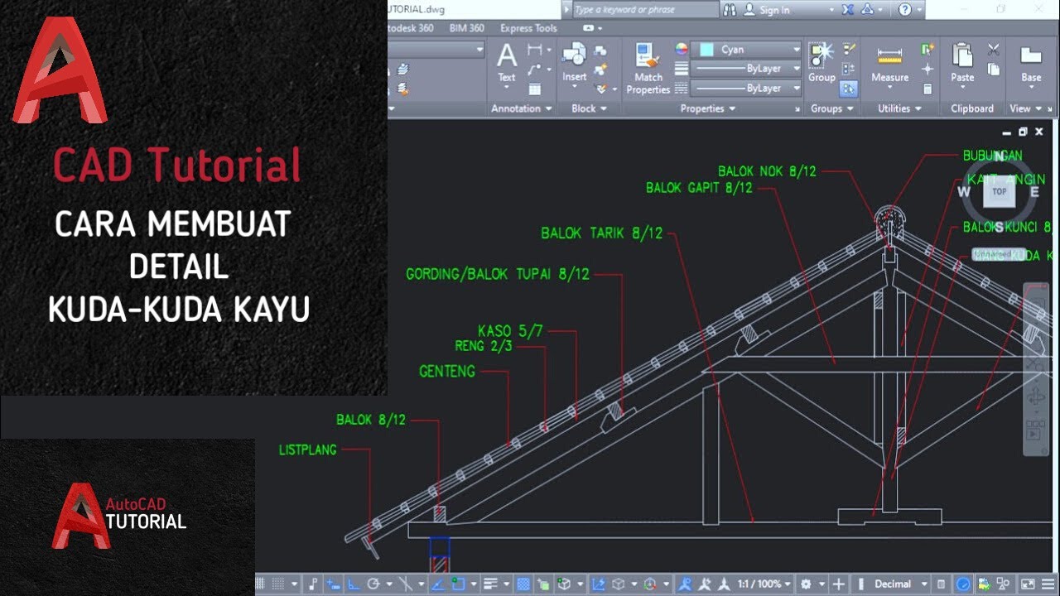Click the Insert block tool
The width and height of the screenshot is (1060, 596).
[575, 65]
